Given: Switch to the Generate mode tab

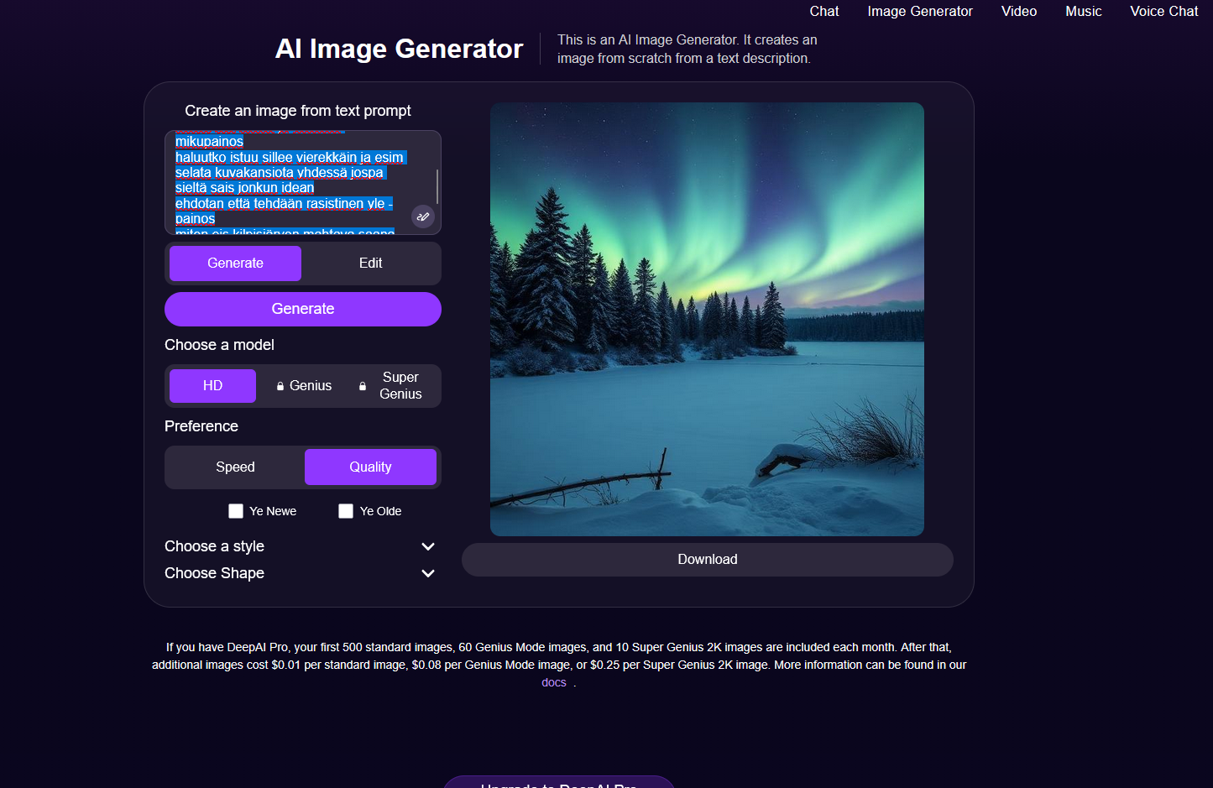Looking at the screenshot, I should 235,264.
